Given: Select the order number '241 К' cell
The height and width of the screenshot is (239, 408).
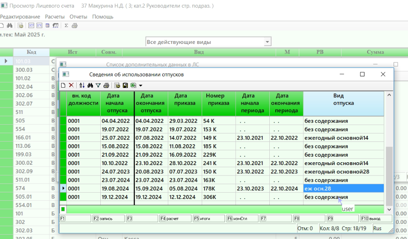Looking at the screenshot, I should [x=219, y=163].
